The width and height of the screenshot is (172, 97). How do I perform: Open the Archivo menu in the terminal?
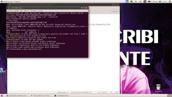click(x=10, y=11)
